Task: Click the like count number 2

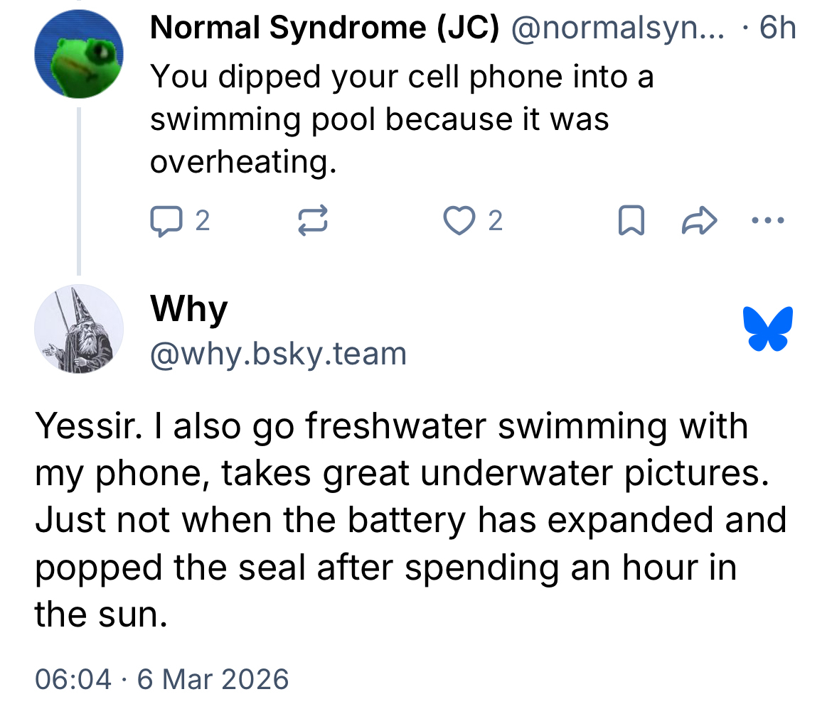Action: pos(496,221)
